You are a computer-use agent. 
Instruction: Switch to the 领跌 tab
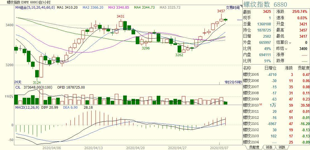tap(282, 147)
